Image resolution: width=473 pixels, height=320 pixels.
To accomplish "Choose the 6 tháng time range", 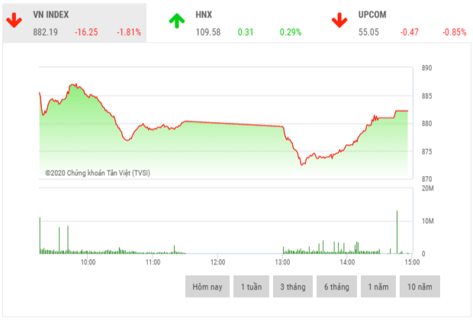I will (336, 286).
